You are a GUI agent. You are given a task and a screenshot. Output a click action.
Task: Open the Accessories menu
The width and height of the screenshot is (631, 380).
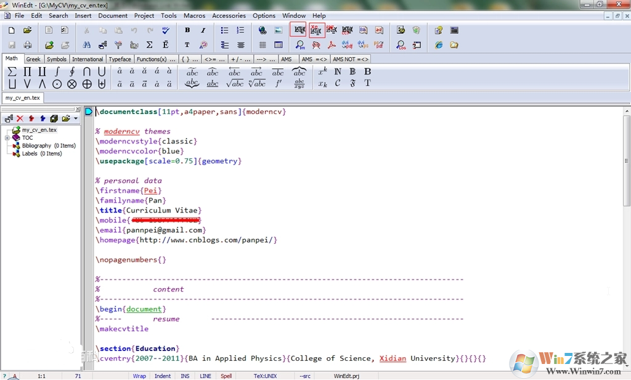click(x=229, y=15)
